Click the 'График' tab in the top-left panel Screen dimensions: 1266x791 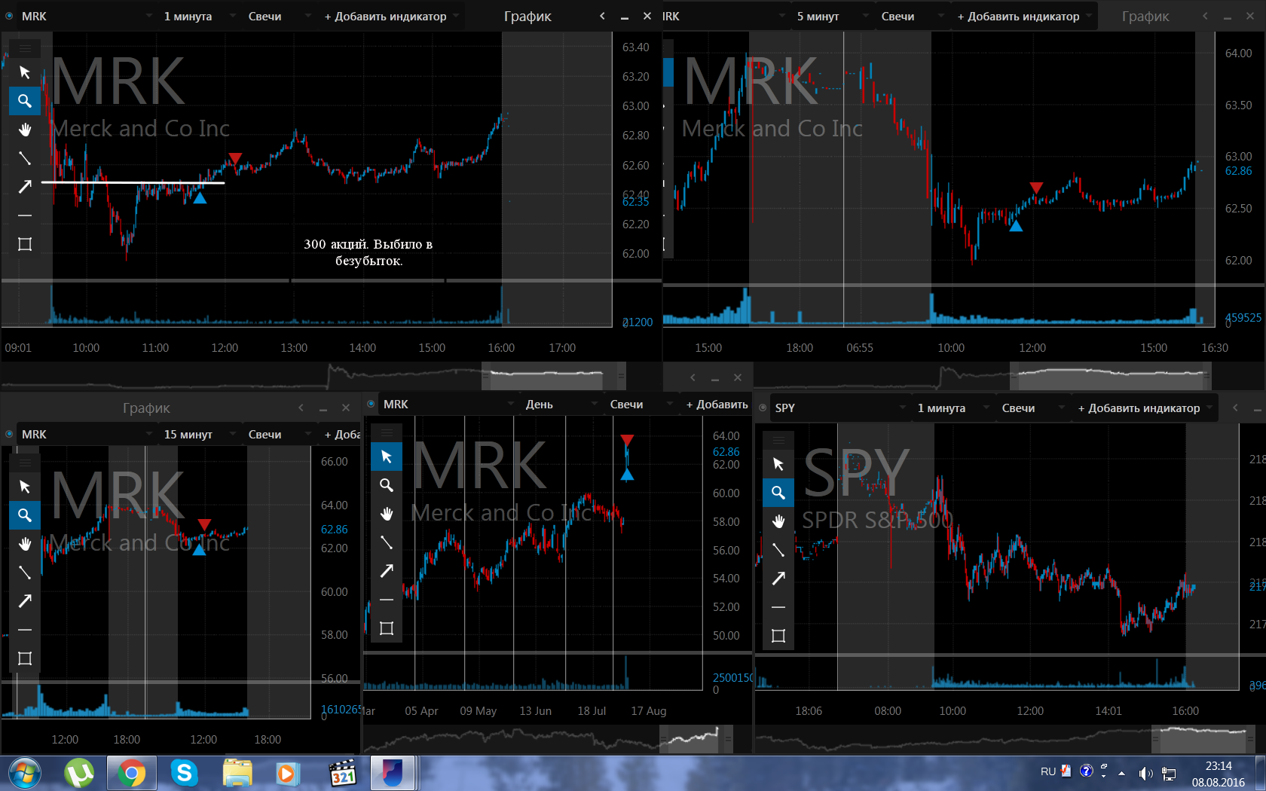point(527,16)
